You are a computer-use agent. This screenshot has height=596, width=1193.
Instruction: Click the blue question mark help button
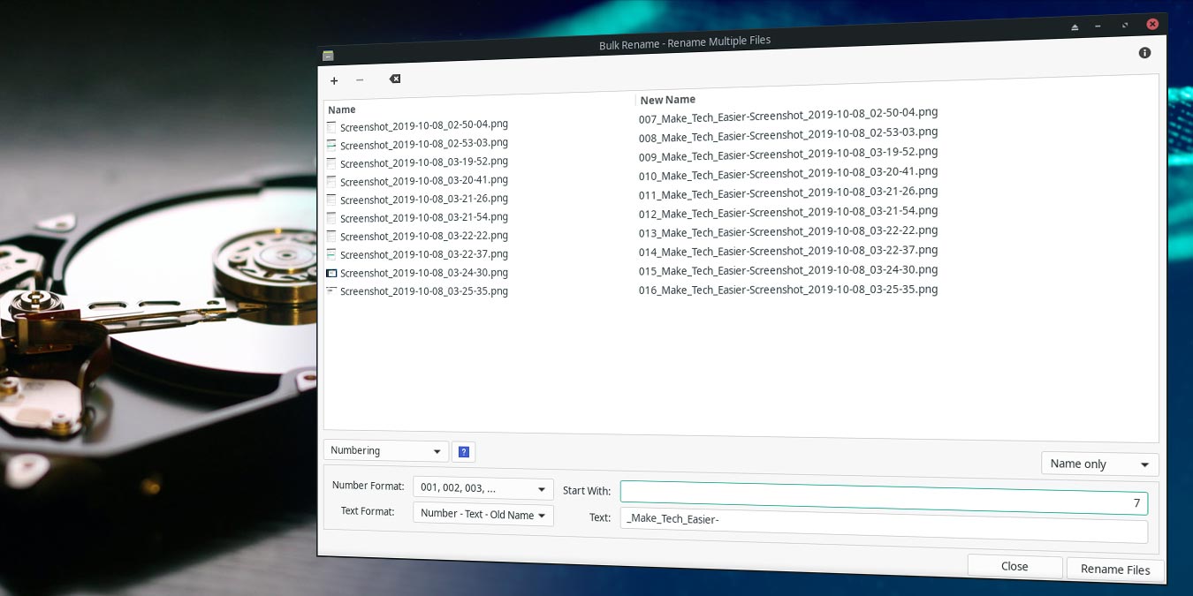(463, 452)
